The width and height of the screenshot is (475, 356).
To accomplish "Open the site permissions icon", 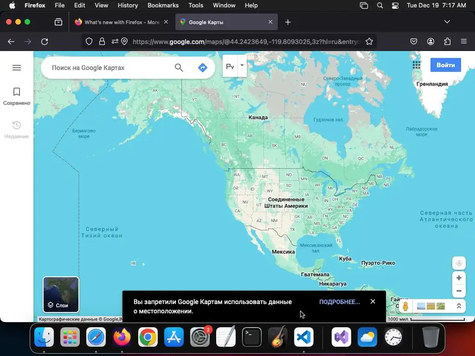I will click(115, 41).
